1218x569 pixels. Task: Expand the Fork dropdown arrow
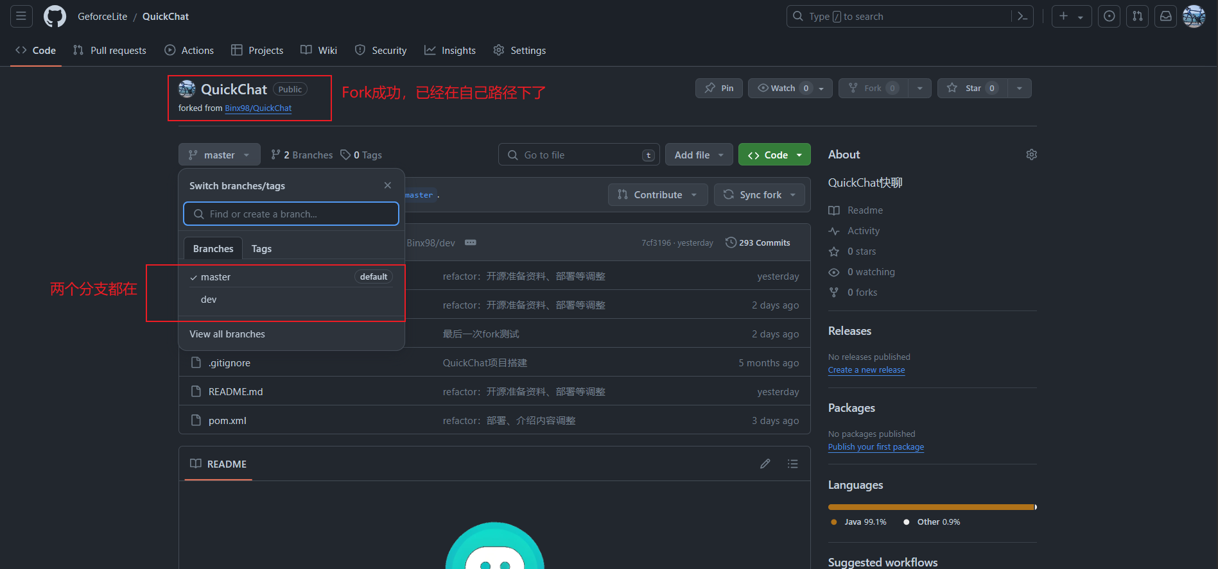[919, 89]
